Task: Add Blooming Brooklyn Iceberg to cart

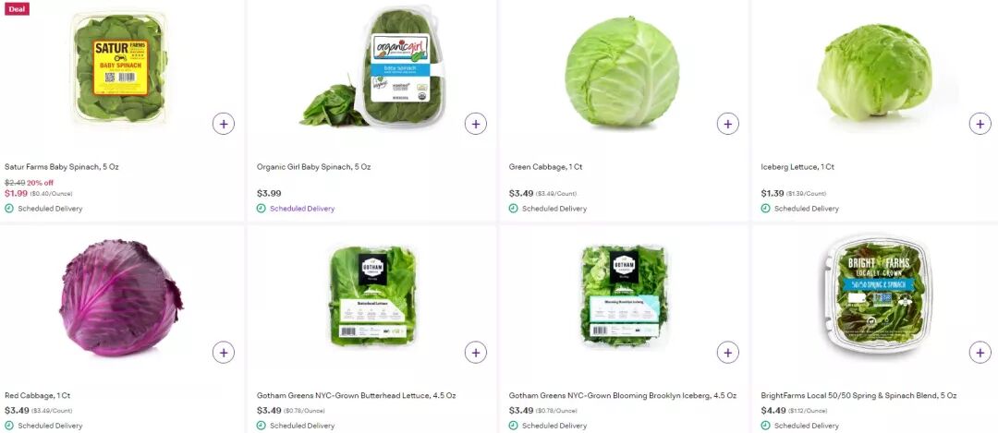Action: pyautogui.click(x=727, y=352)
